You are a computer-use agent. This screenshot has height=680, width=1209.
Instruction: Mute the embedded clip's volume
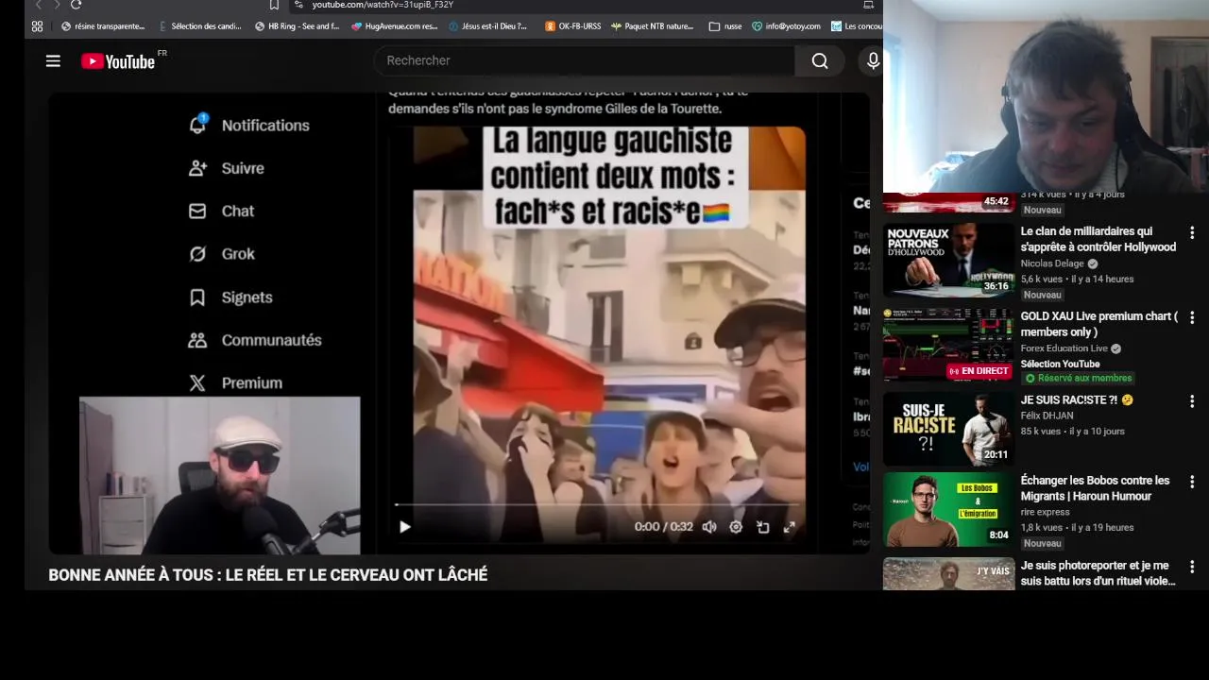[709, 527]
